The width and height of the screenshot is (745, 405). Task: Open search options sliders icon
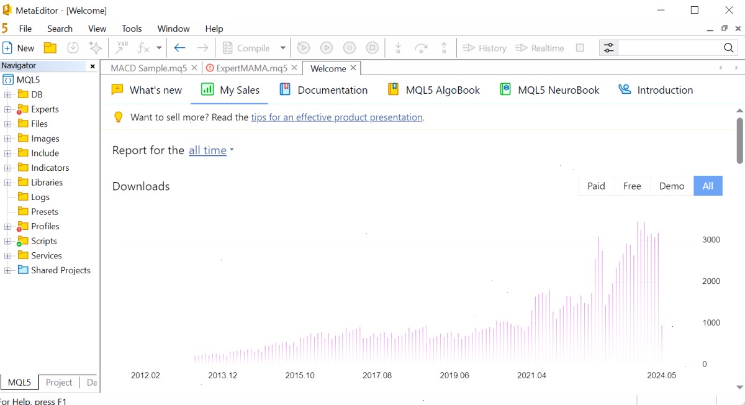point(608,48)
